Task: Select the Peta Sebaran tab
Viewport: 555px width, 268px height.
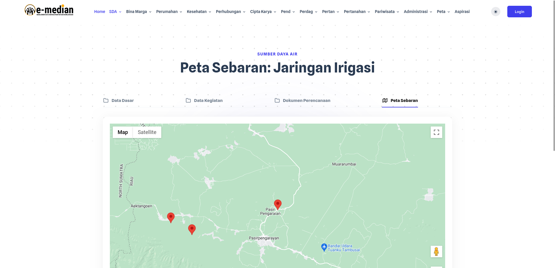Action: (x=400, y=100)
